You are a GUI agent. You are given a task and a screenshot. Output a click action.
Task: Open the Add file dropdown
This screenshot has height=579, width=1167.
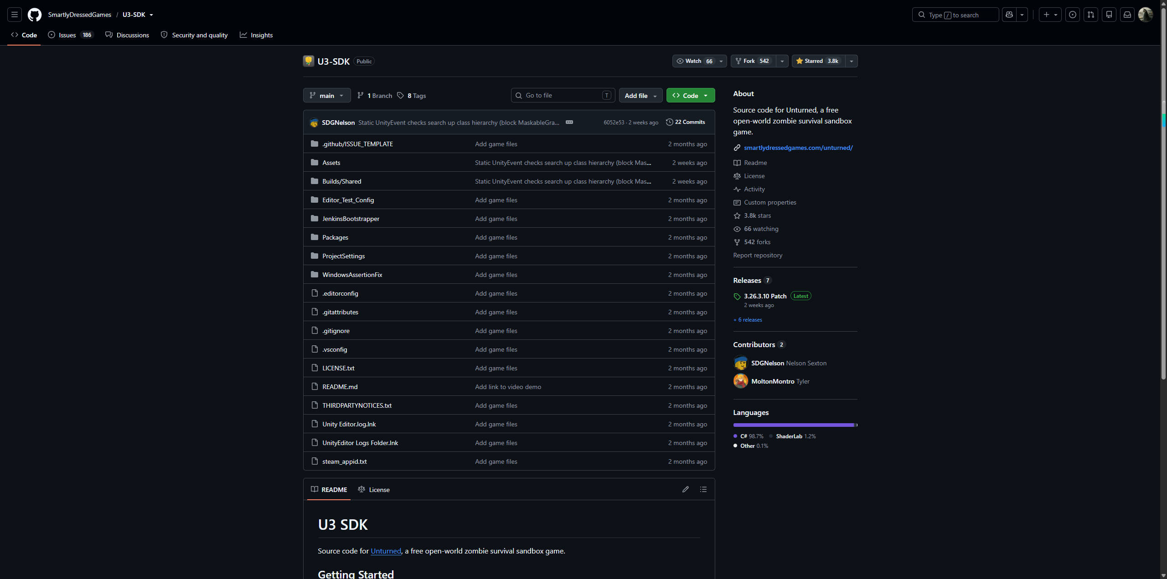640,95
